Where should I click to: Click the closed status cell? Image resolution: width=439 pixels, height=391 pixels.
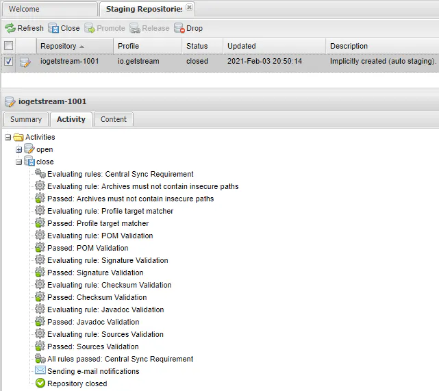197,61
